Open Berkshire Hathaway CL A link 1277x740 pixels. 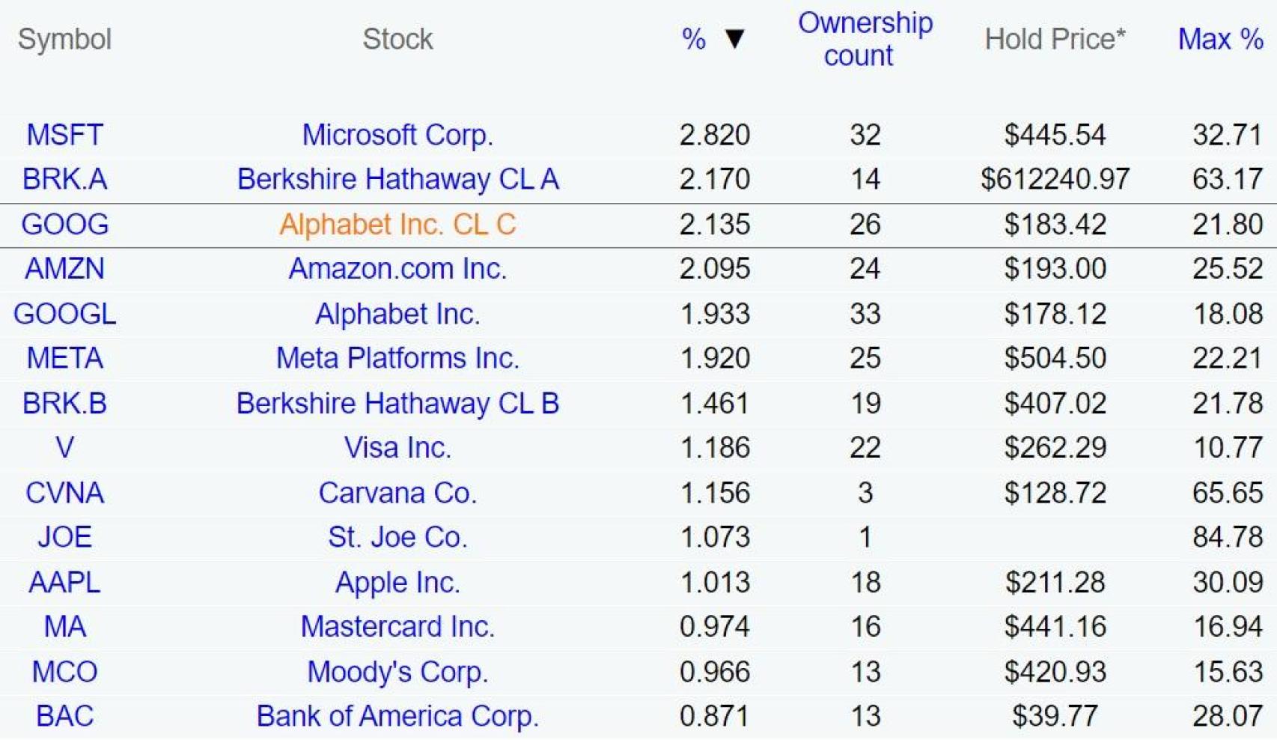(397, 179)
